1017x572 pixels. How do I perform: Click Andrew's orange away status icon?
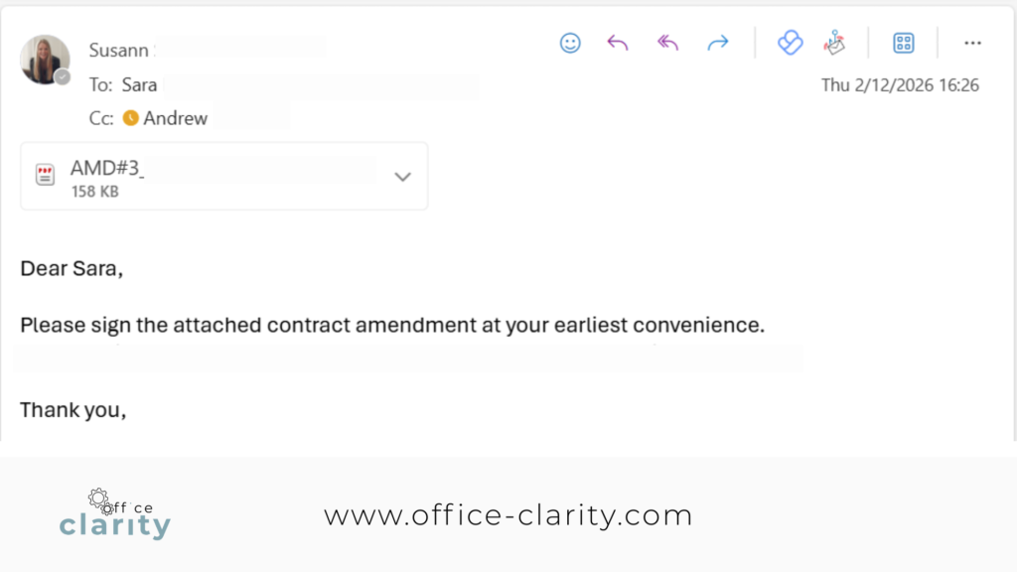click(130, 118)
